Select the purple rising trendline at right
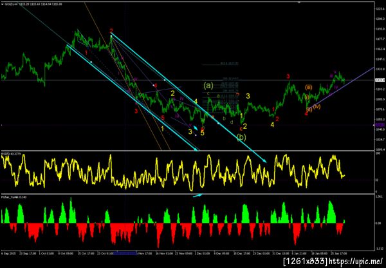This screenshot has height=268, width=386. click(341, 88)
